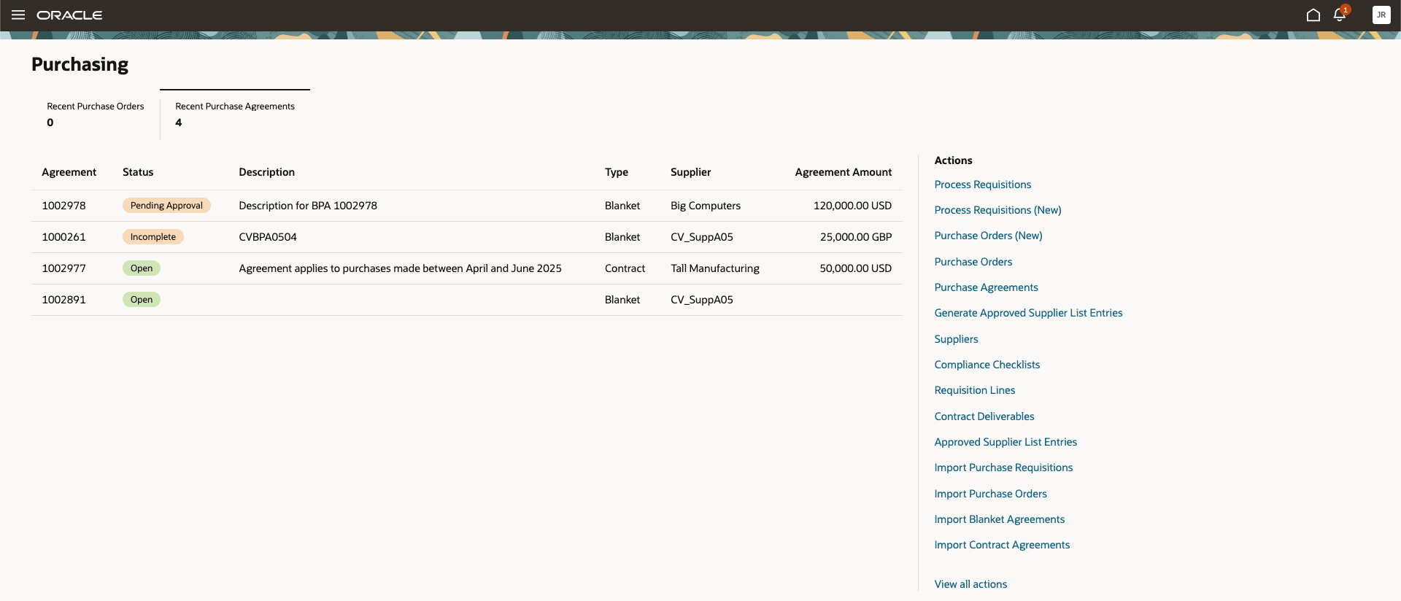The width and height of the screenshot is (1401, 601).
Task: Click the Contract type cell
Action: (x=625, y=268)
